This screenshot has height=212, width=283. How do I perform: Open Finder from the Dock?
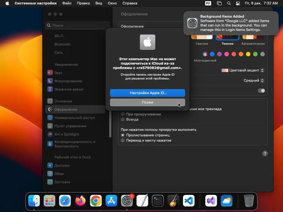pyautogui.click(x=34, y=201)
